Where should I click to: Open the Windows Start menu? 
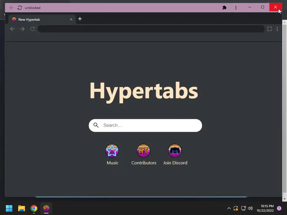point(9,208)
